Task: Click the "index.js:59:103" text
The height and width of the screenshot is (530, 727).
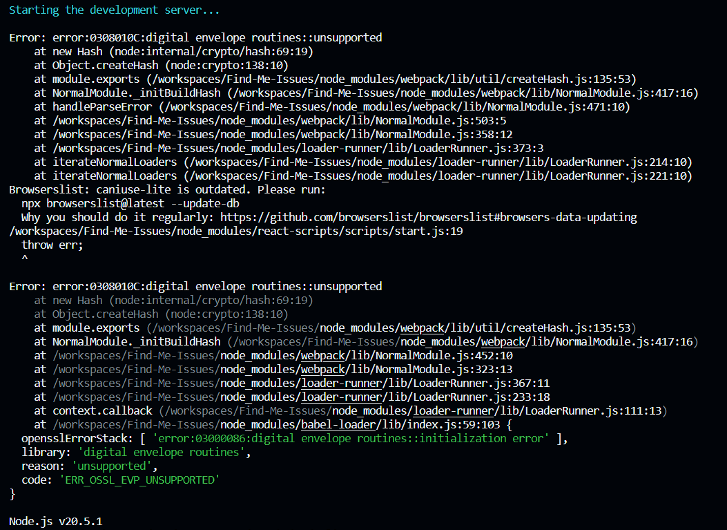Action: (x=454, y=425)
